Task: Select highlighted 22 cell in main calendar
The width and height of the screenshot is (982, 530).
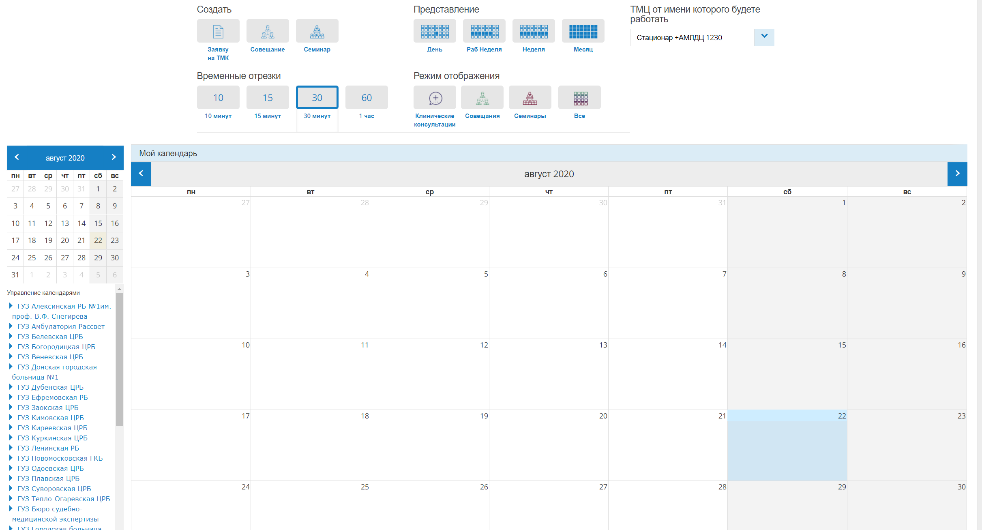Action: tap(787, 445)
